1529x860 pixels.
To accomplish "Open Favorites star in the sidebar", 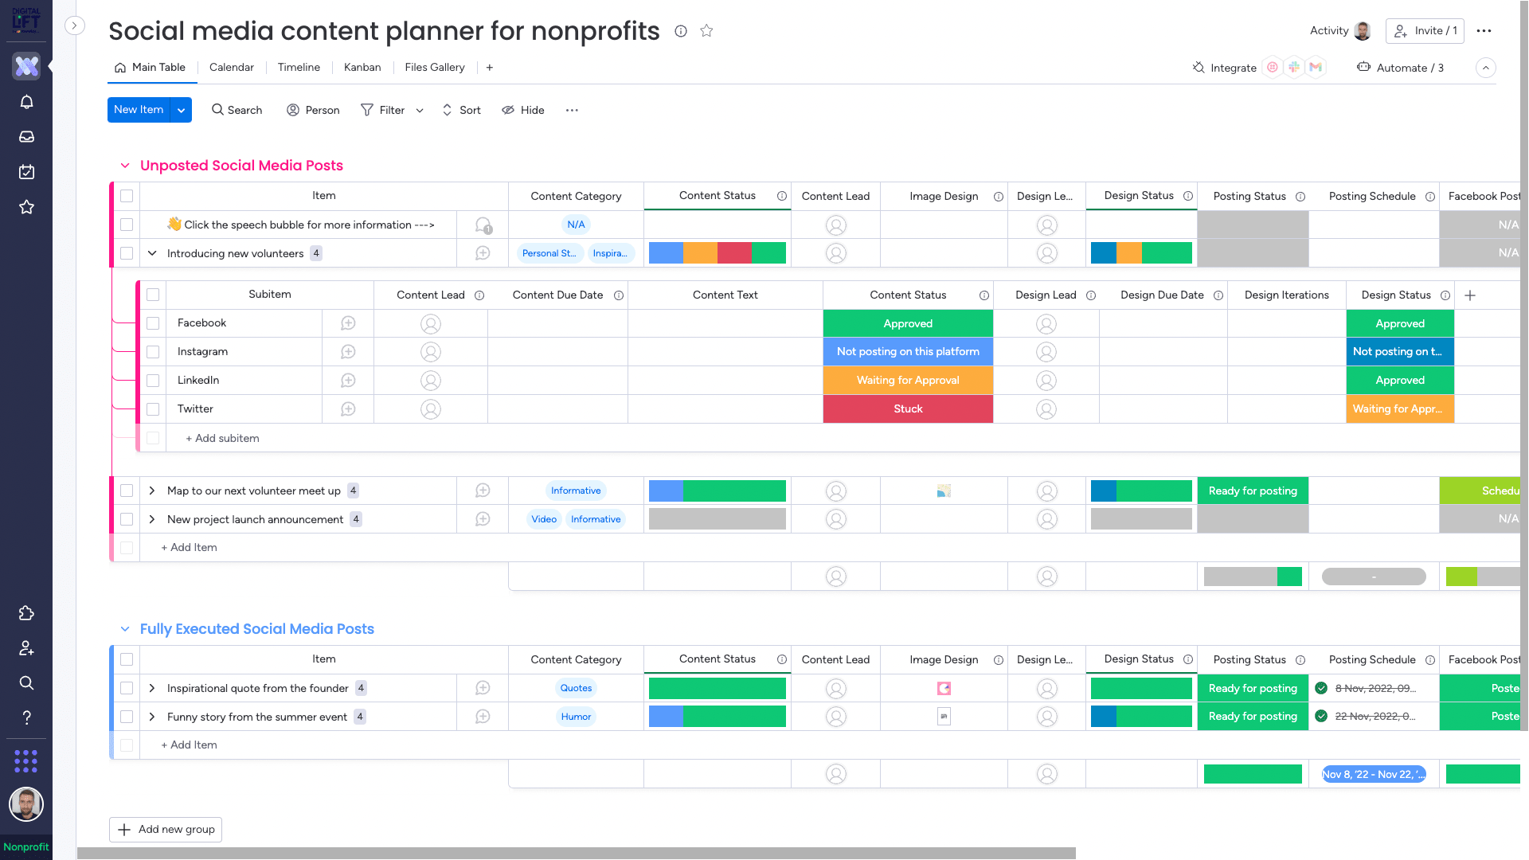I will (26, 207).
